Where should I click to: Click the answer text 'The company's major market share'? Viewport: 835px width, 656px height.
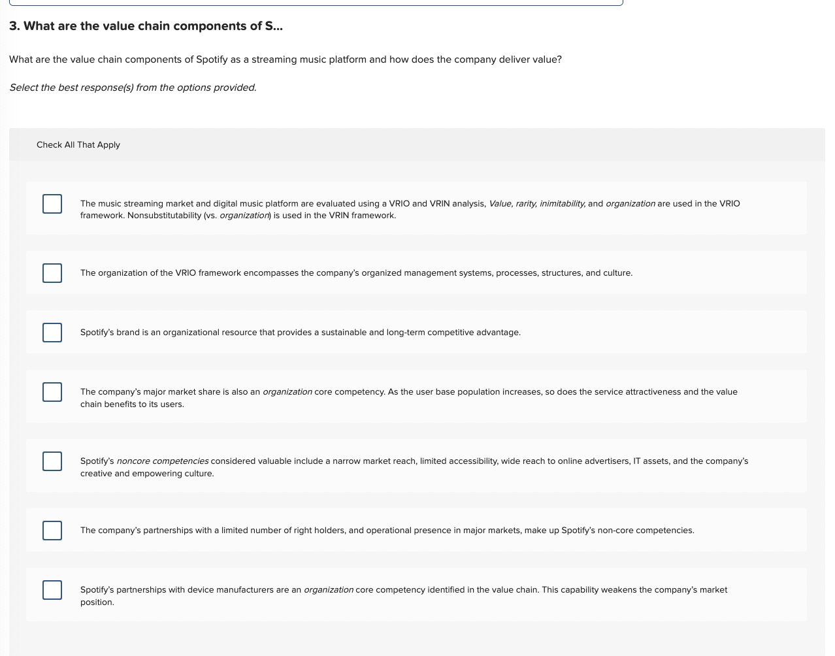click(409, 398)
